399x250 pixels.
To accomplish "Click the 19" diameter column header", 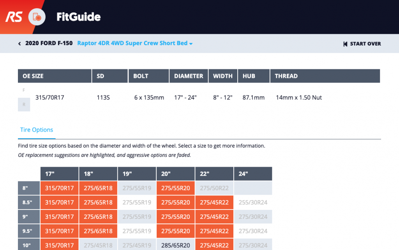I will click(x=137, y=174).
